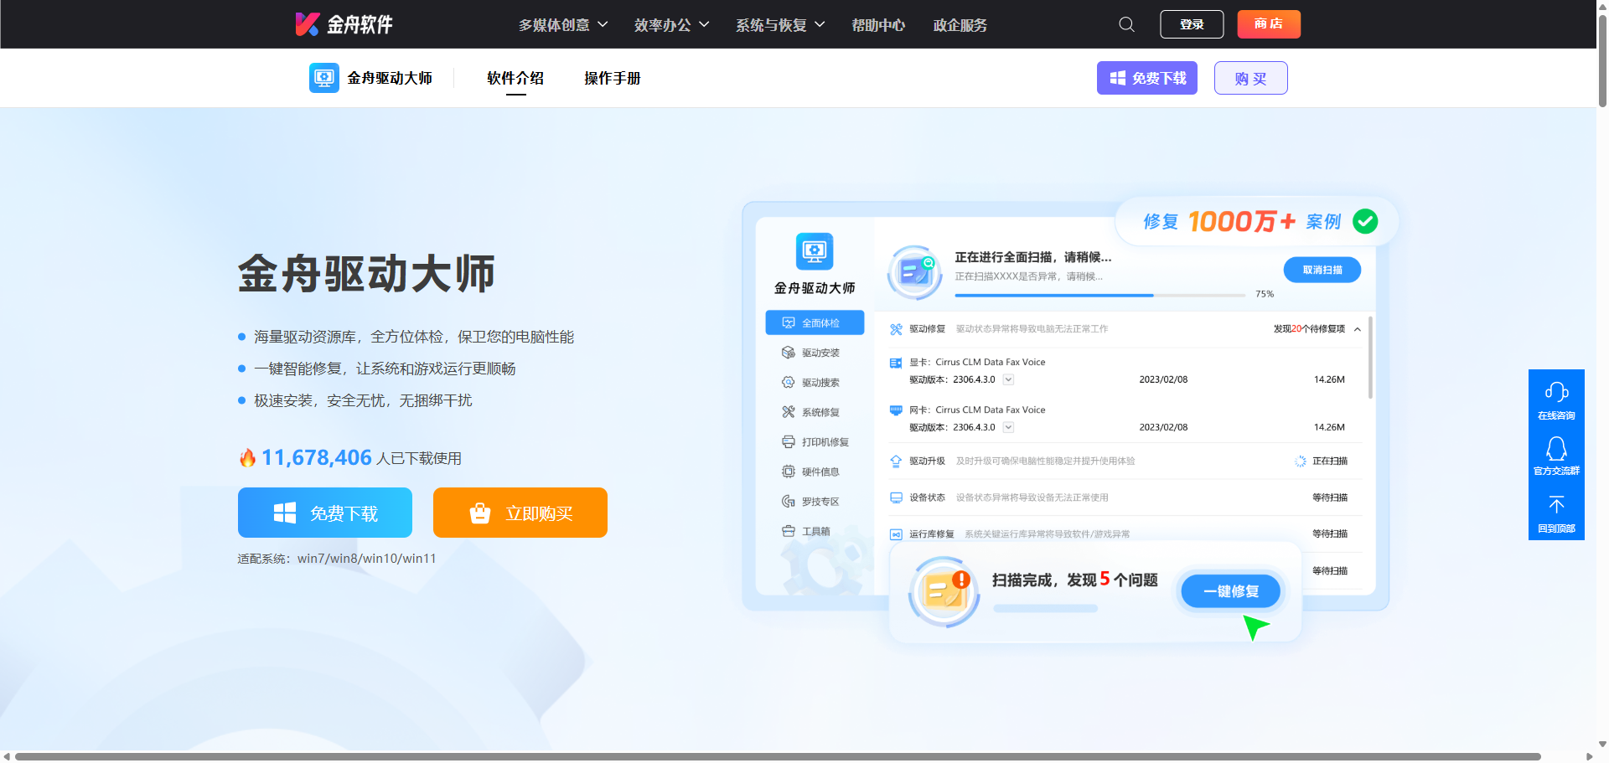This screenshot has width=1609, height=763.
Task: Click the 购买 outlined button
Action: click(x=1250, y=78)
